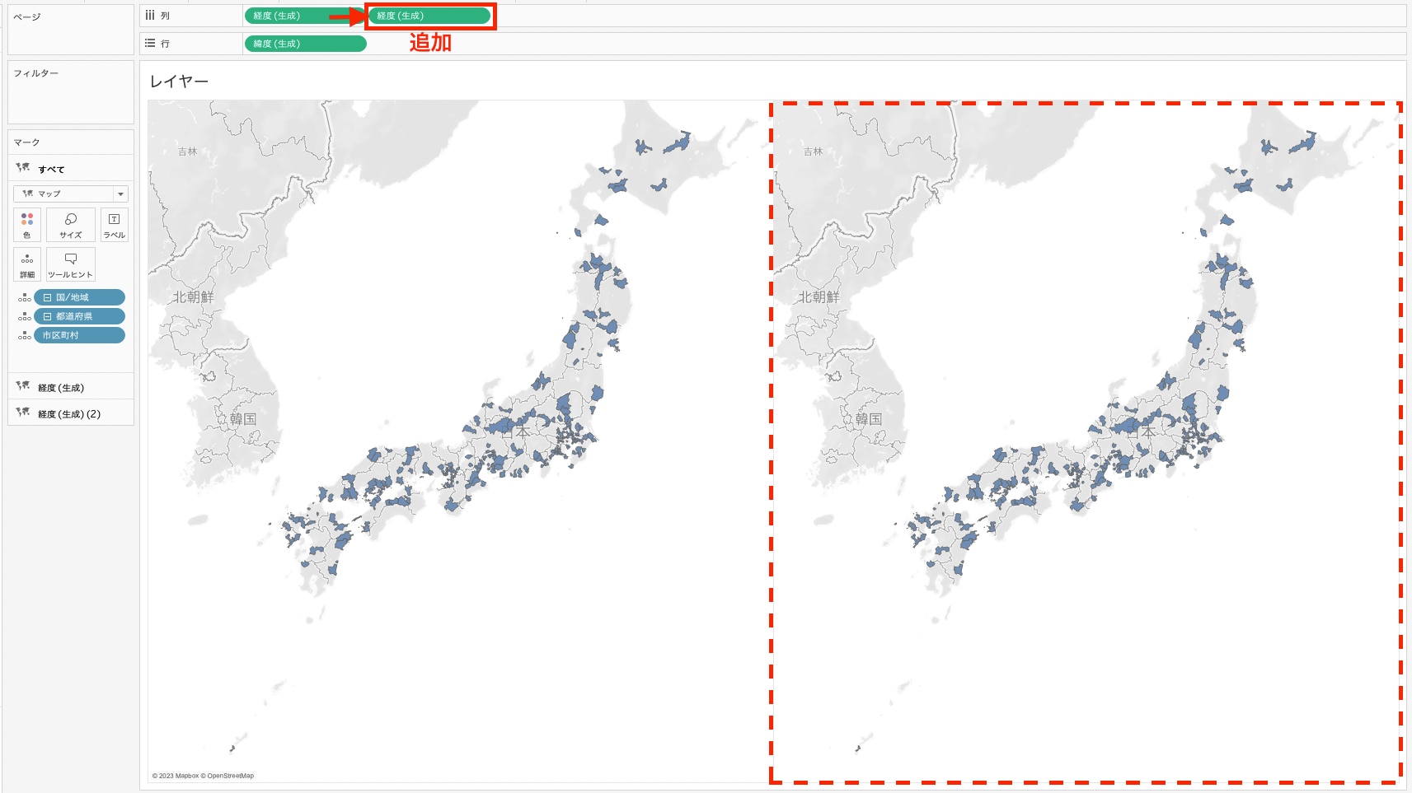Click the 行 rows shelf icon
The image size is (1412, 793).
click(150, 44)
